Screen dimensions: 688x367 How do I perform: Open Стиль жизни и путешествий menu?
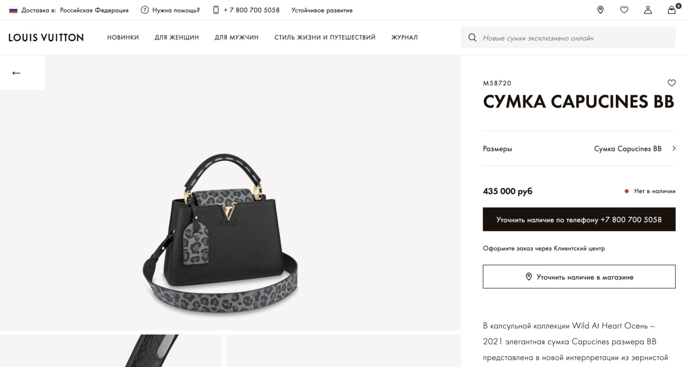pyautogui.click(x=325, y=38)
